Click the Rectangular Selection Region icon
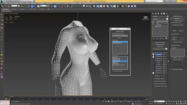 click(x=25, y=6)
